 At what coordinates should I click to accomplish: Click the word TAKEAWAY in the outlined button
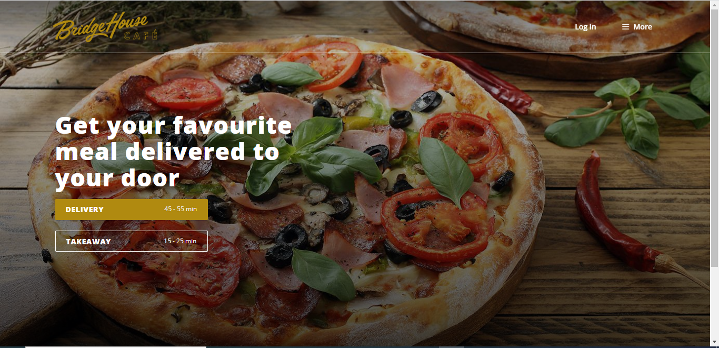tap(88, 242)
